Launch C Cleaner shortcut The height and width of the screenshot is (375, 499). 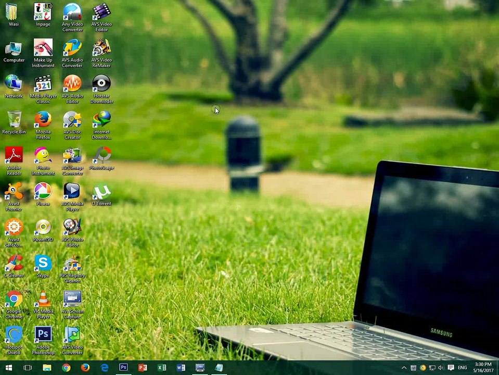(14, 266)
